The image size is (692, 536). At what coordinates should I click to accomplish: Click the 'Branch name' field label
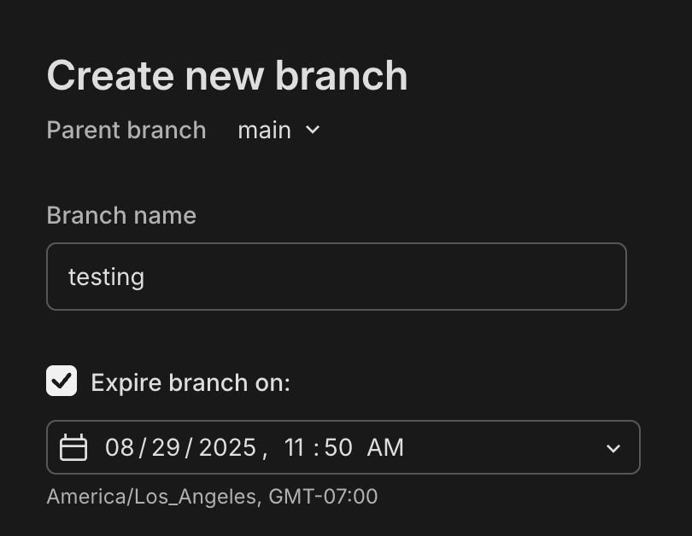121,215
